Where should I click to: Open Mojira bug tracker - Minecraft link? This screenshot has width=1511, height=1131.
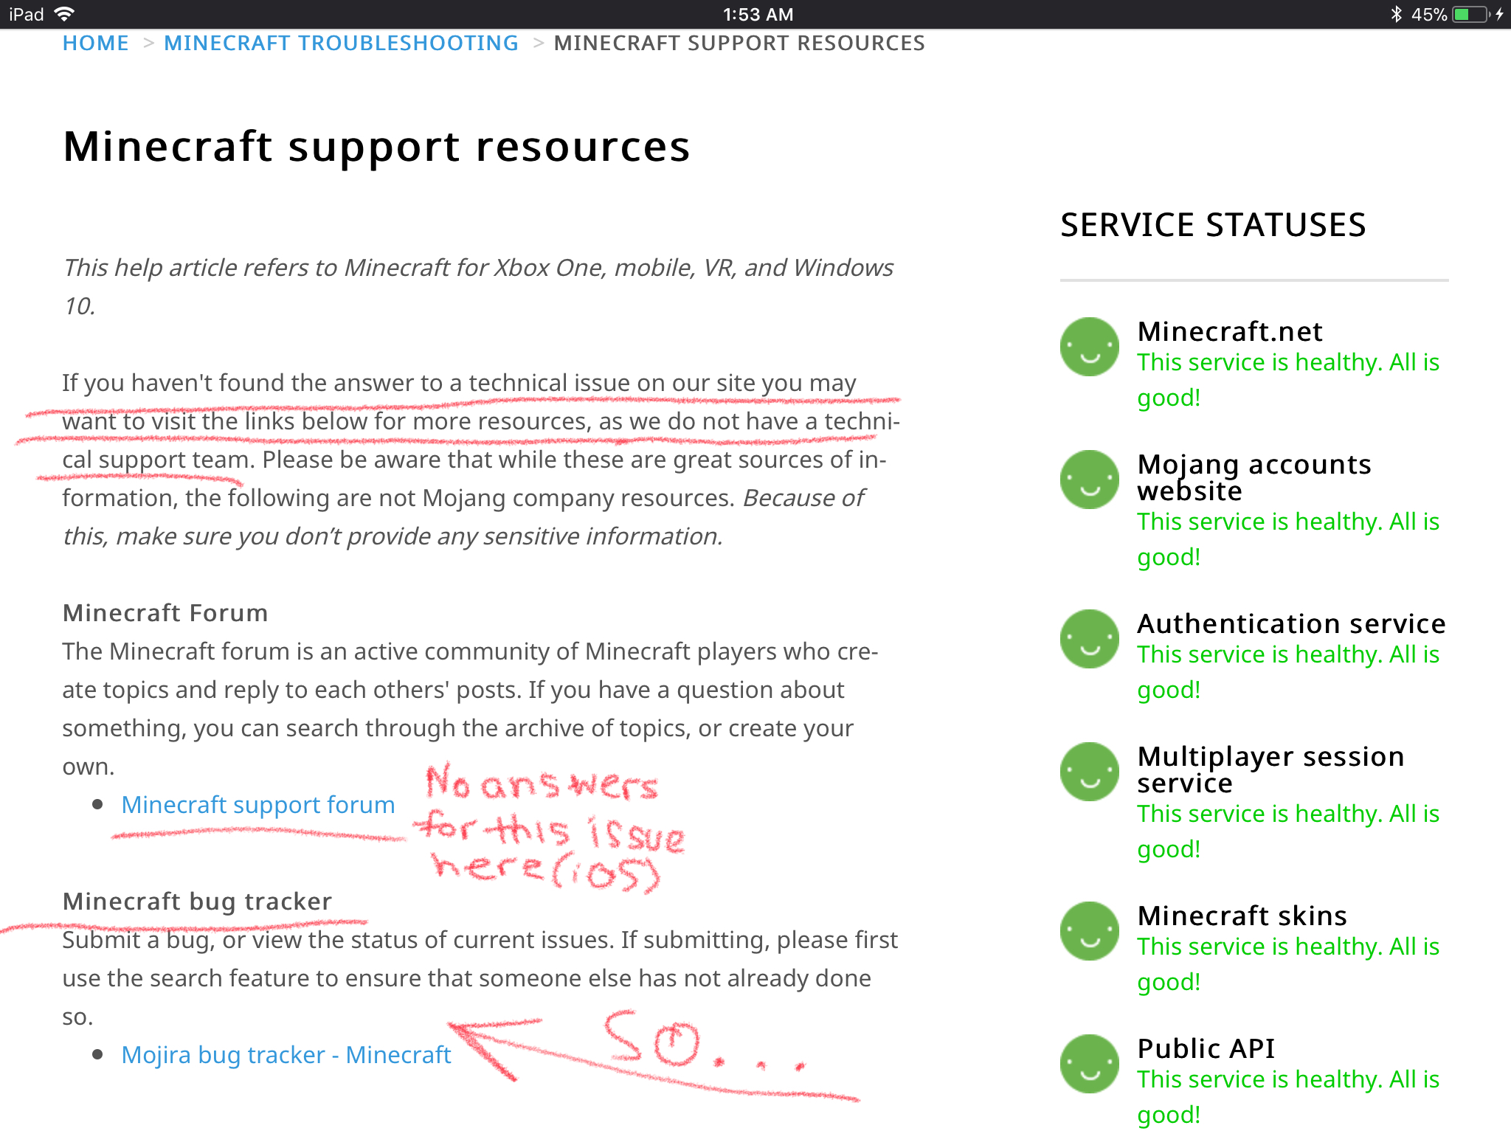coord(286,1055)
